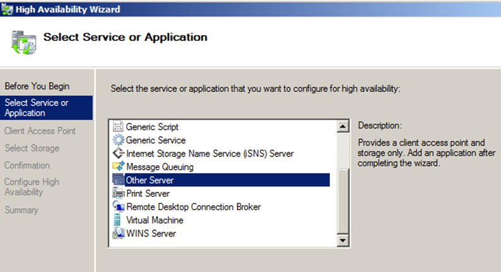The image size is (501, 272).
Task: Click the Remote Desktop Connection Broker icon
Action: [118, 206]
